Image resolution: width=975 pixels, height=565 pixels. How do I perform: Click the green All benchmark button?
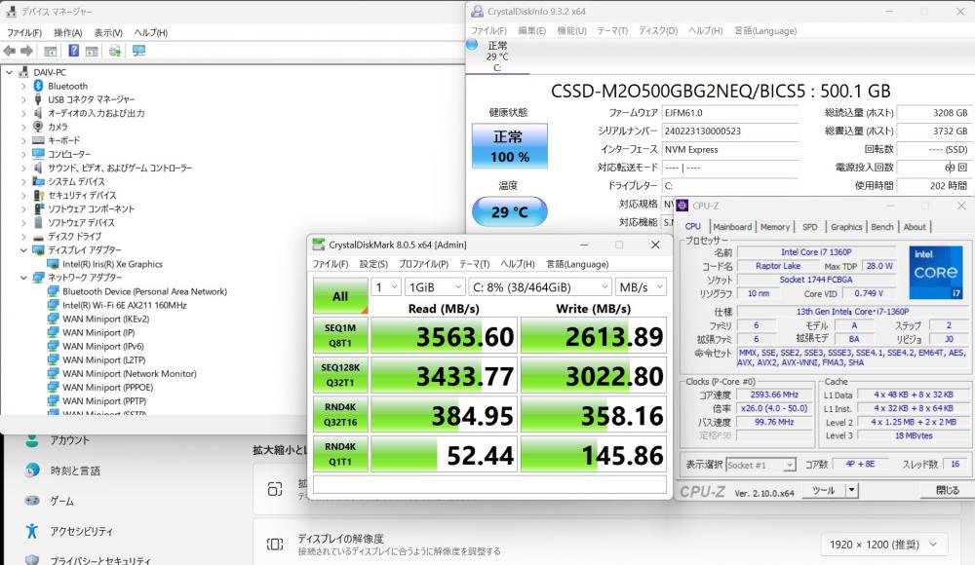point(340,296)
